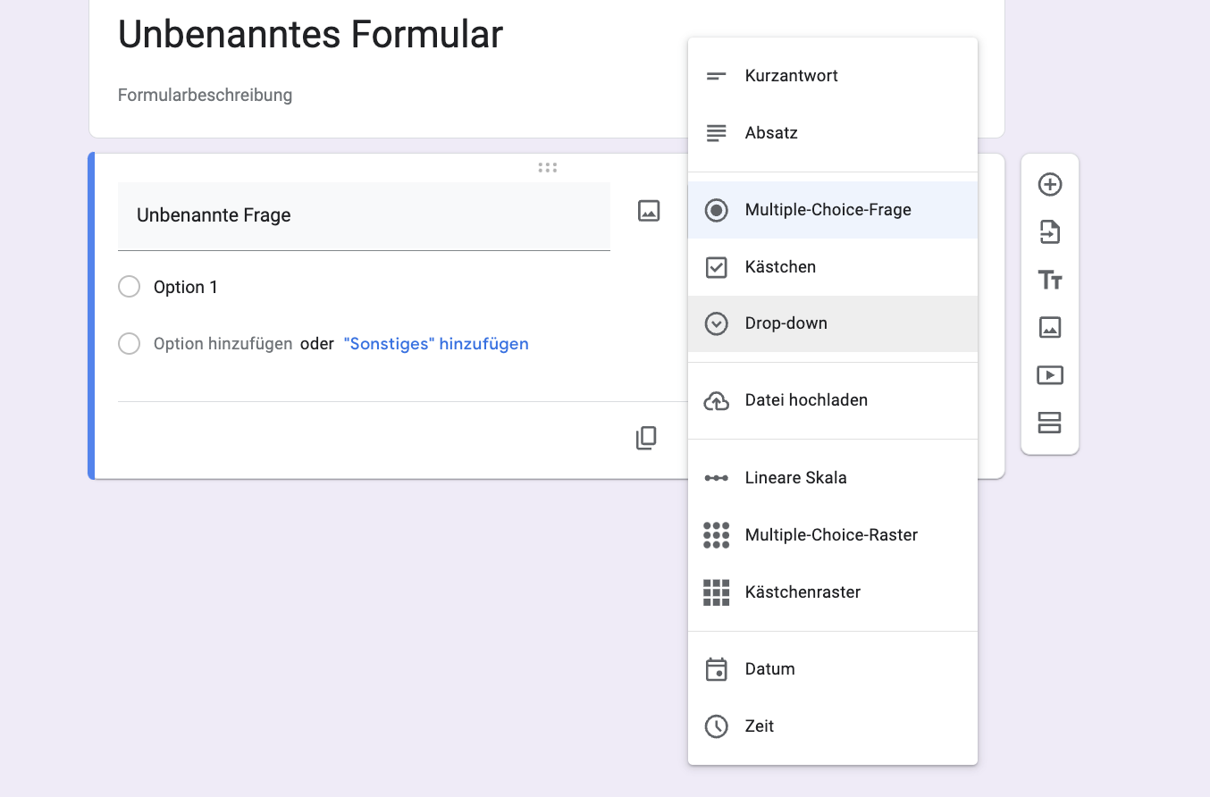Click Option hinzufügen to add option
1210x797 pixels.
223,344
